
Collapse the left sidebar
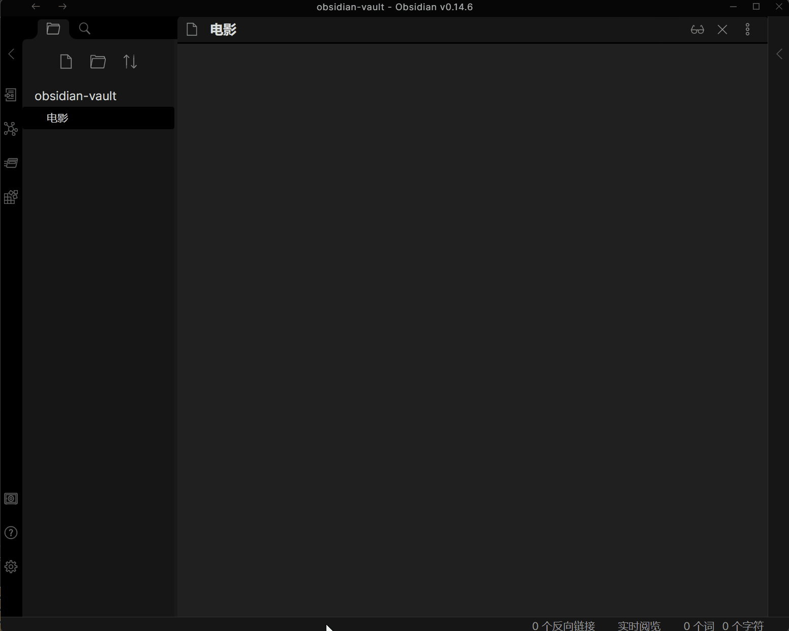coord(11,54)
